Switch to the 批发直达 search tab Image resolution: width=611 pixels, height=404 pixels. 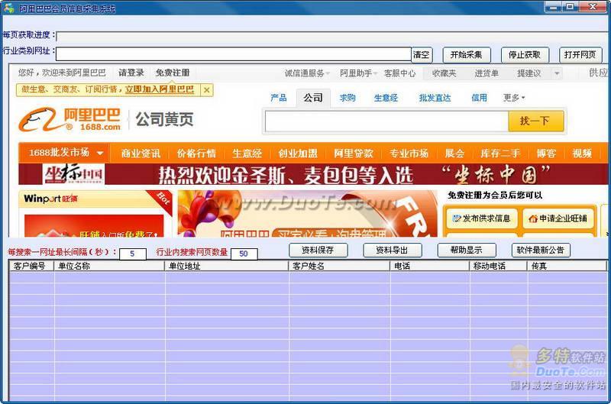(435, 98)
